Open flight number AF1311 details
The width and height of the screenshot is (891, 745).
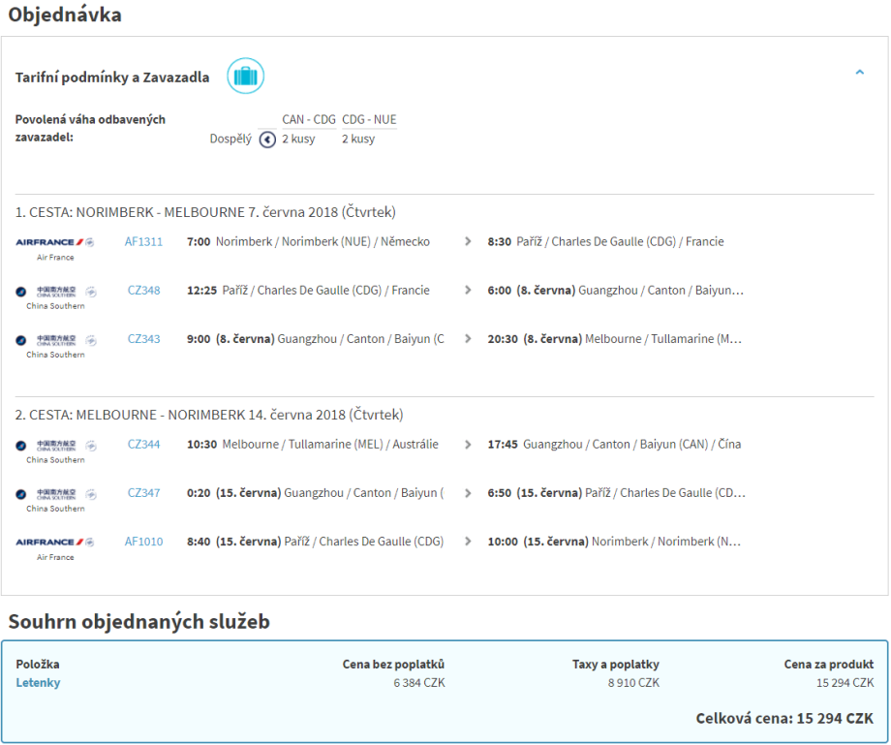pyautogui.click(x=143, y=242)
